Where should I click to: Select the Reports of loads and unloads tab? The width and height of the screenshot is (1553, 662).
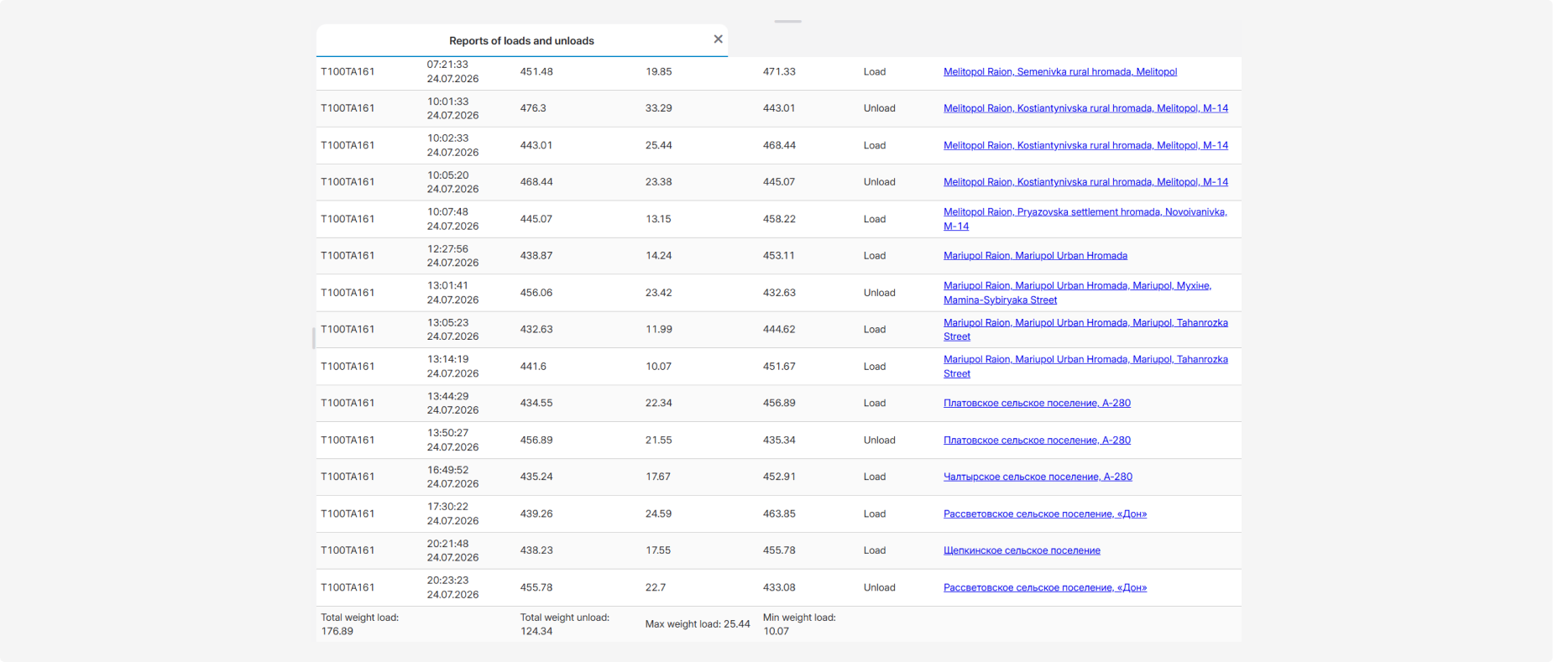coord(521,40)
